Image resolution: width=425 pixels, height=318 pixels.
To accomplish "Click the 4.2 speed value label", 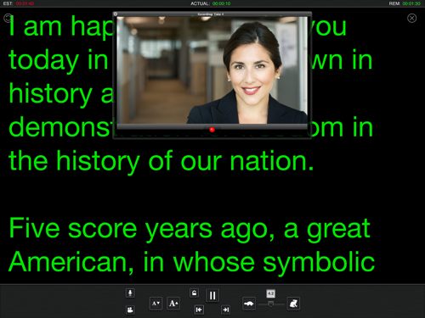I will click(271, 293).
